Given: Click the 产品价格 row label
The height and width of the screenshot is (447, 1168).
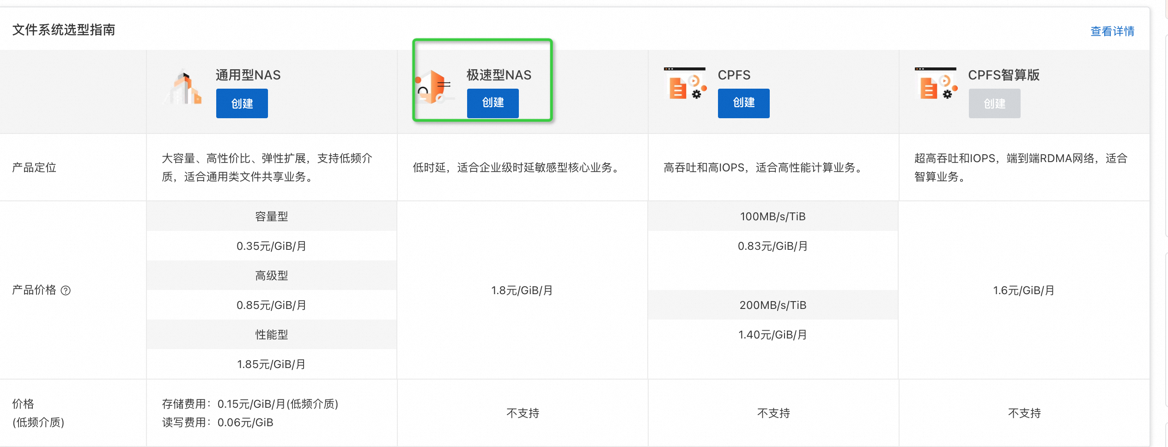Looking at the screenshot, I should point(34,290).
